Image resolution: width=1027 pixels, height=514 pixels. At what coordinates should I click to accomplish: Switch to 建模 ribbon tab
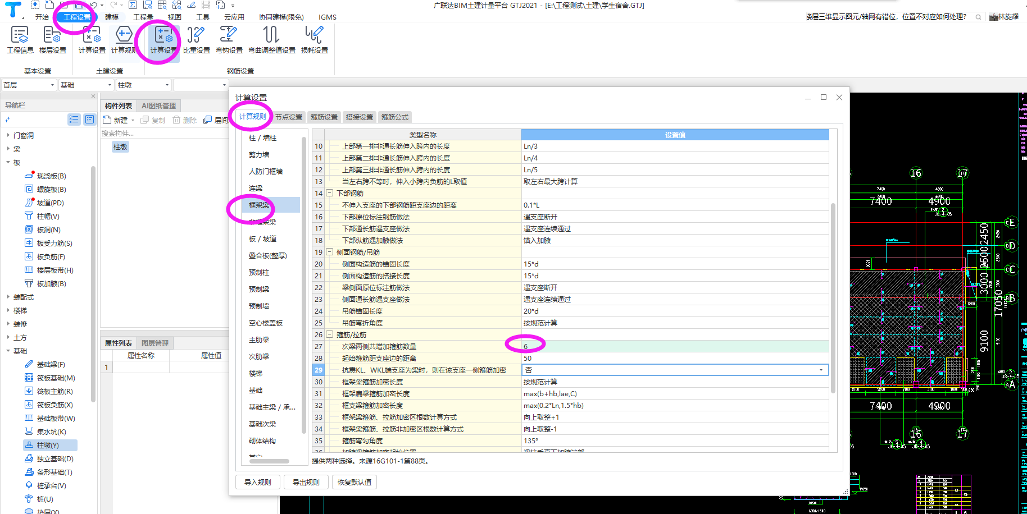click(112, 17)
